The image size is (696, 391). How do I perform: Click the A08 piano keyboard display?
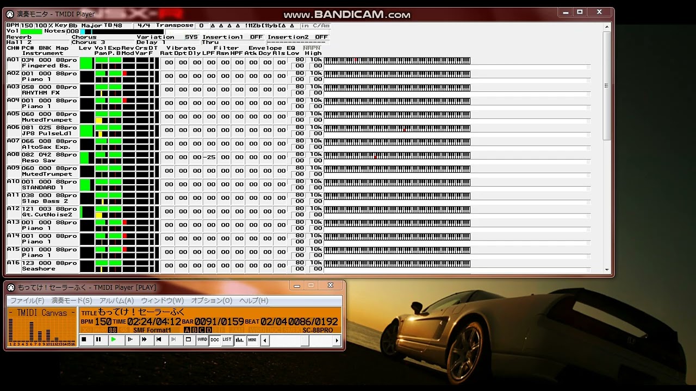click(x=397, y=156)
